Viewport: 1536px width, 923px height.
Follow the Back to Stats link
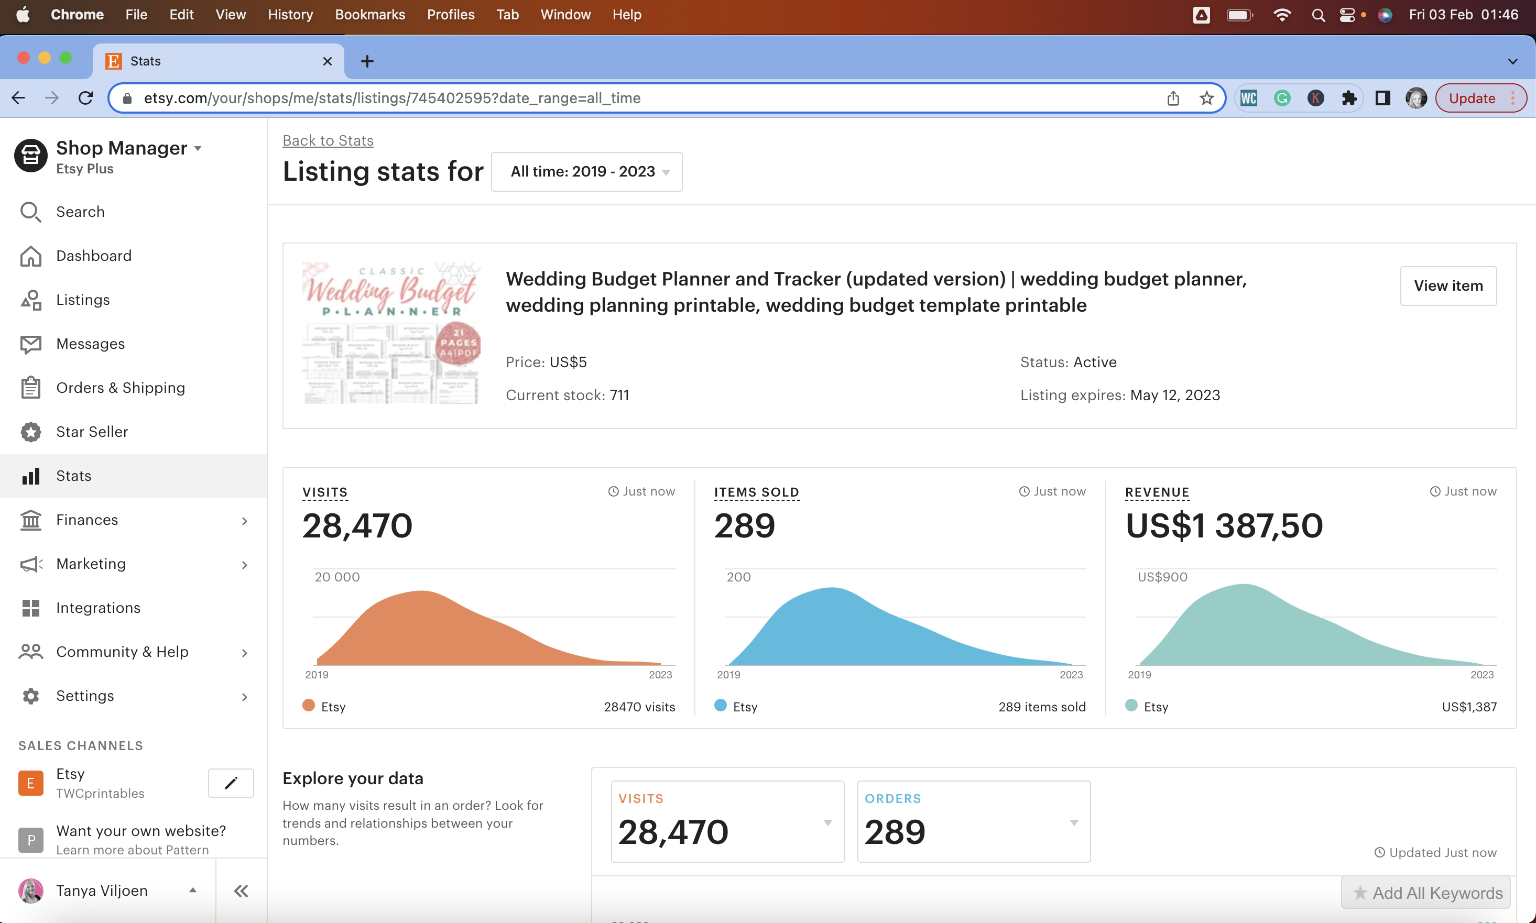[328, 140]
